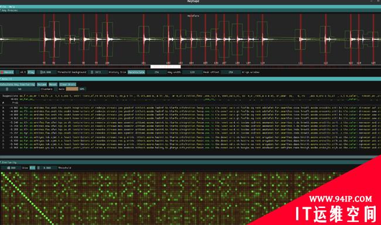Select the top decoded result row
381x225 pixels.
(x=190, y=108)
